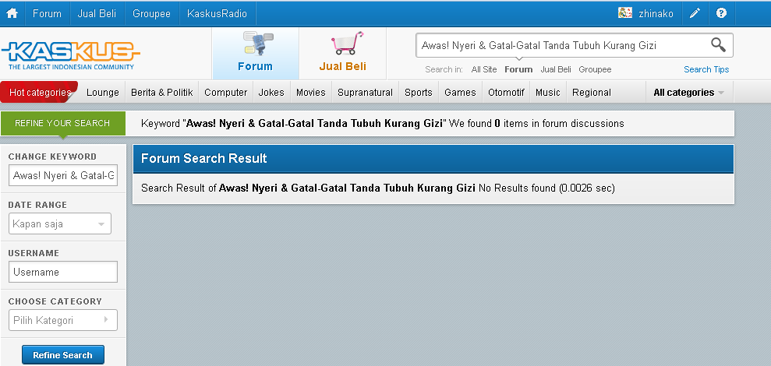Screen dimensions: 771x366
Task: Open the Supranatural category
Action: tap(365, 93)
